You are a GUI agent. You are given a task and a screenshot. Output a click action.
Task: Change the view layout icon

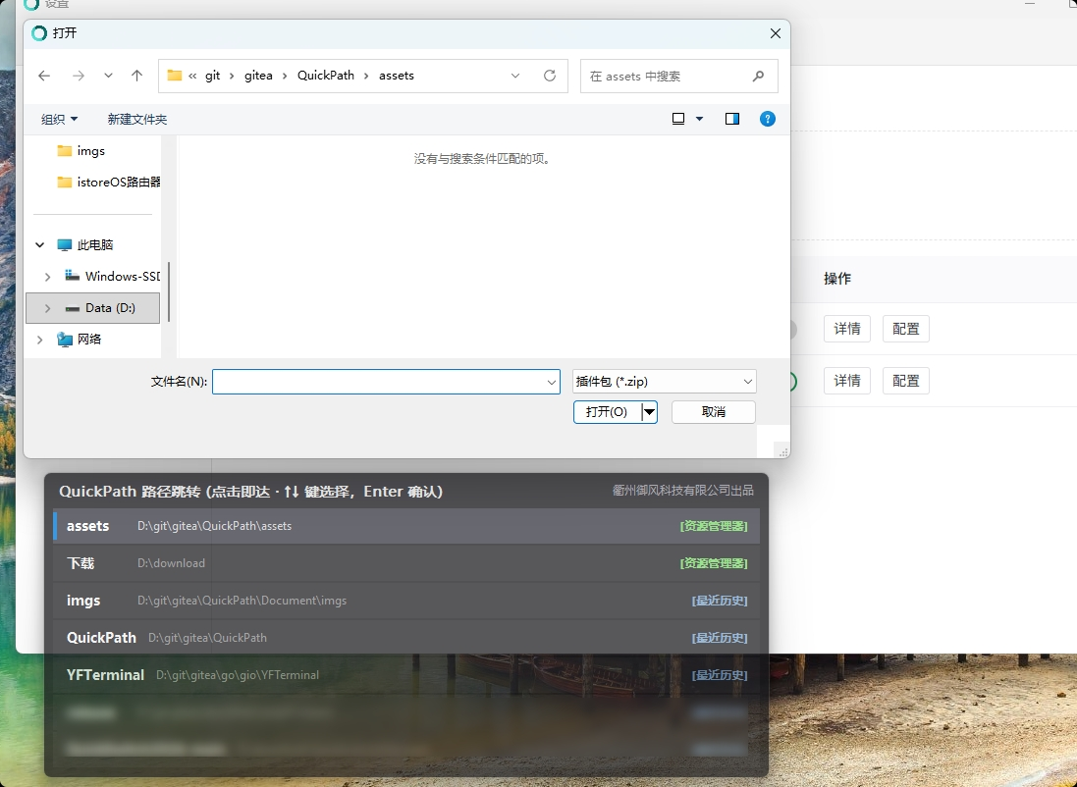pyautogui.click(x=678, y=119)
